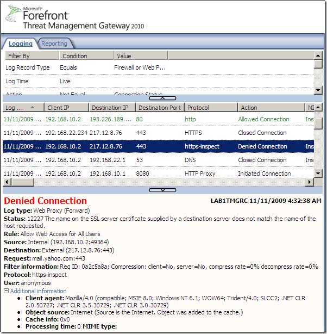This screenshot has height=334, width=327.
Task: Sort by Destination Port column
Action: point(160,108)
